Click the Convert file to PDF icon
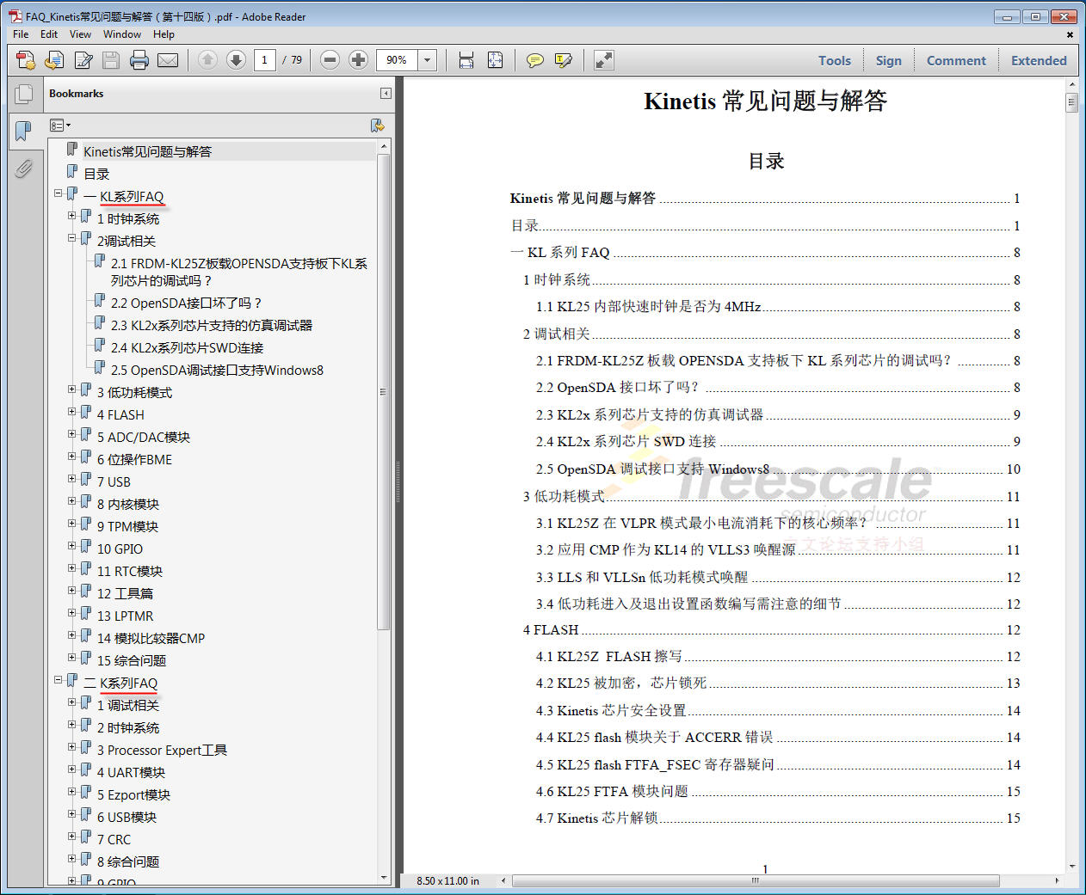 pos(54,60)
